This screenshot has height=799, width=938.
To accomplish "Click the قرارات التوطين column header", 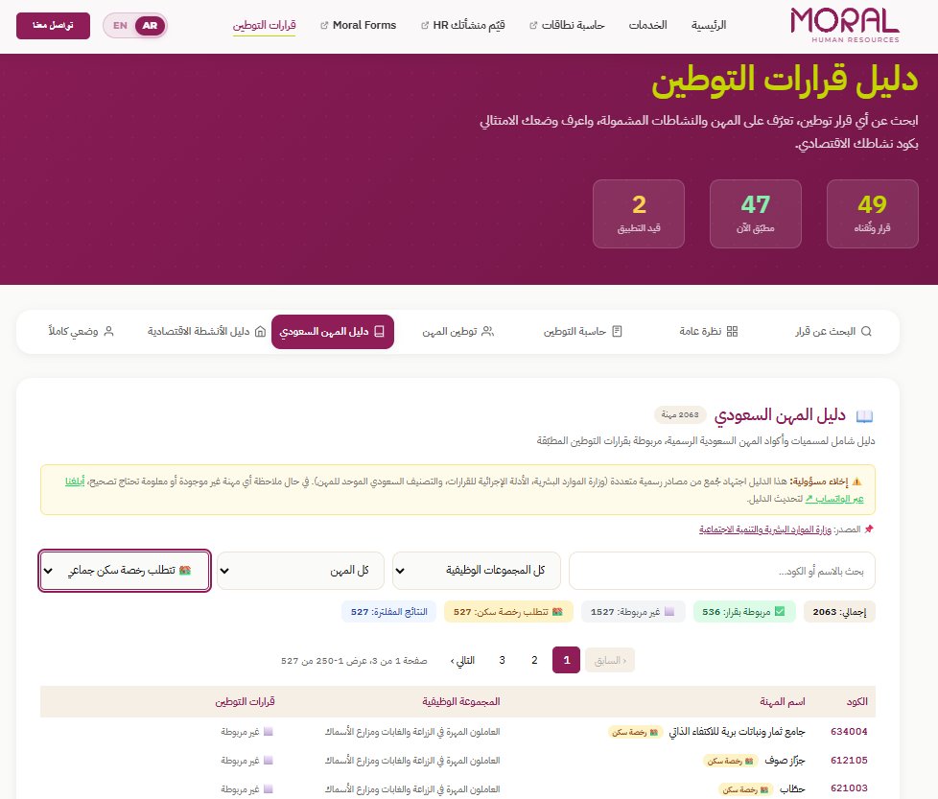I will (x=245, y=701).
